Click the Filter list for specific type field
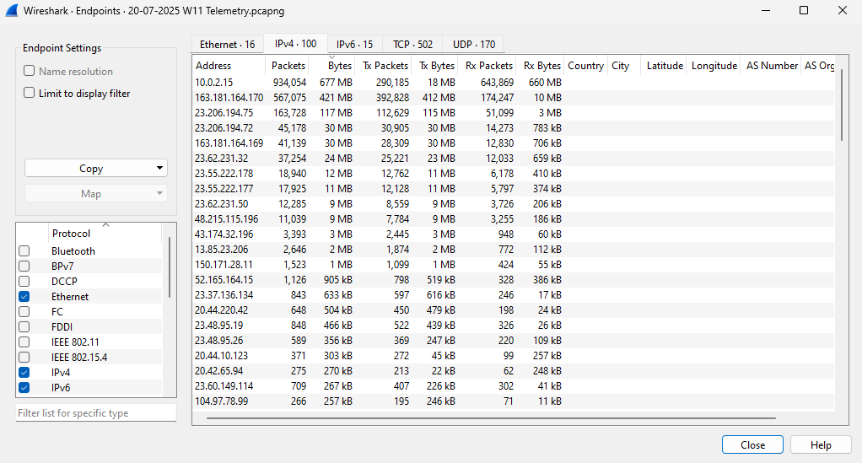 click(95, 413)
